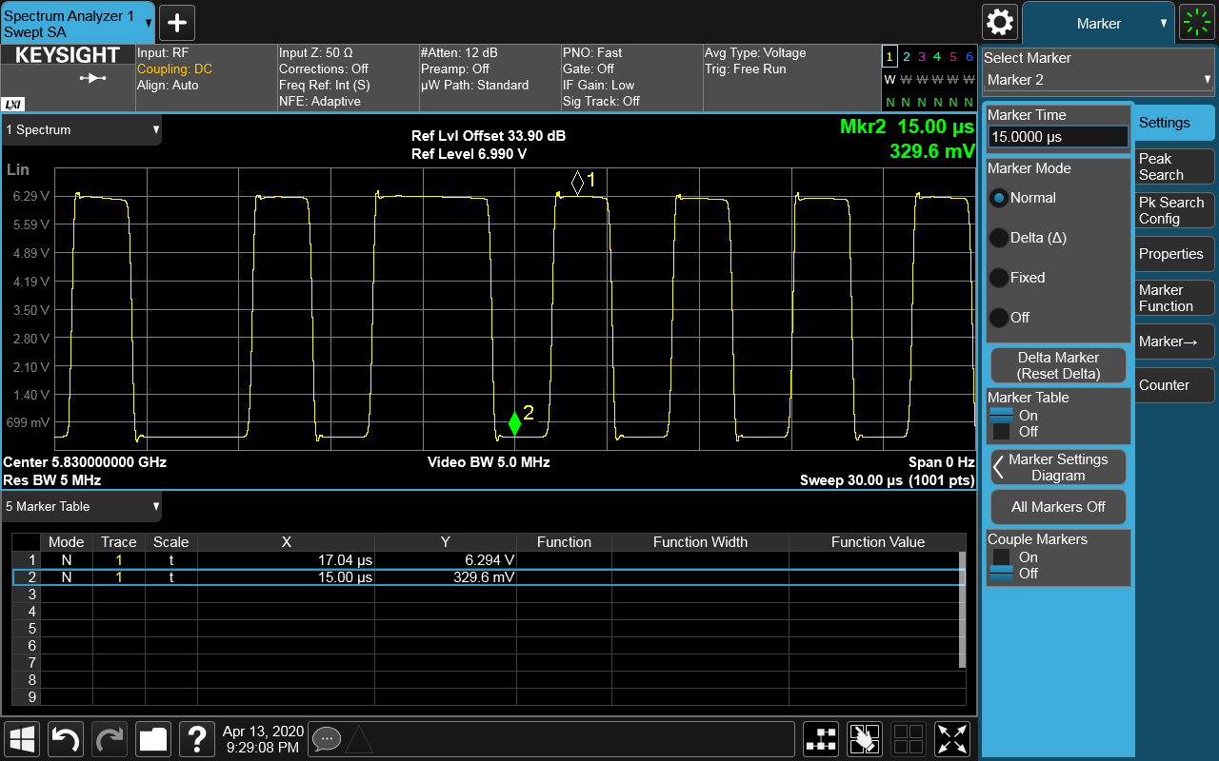Click the Video BW 5.0 MHz annotation
1219x761 pixels.
coord(489,462)
